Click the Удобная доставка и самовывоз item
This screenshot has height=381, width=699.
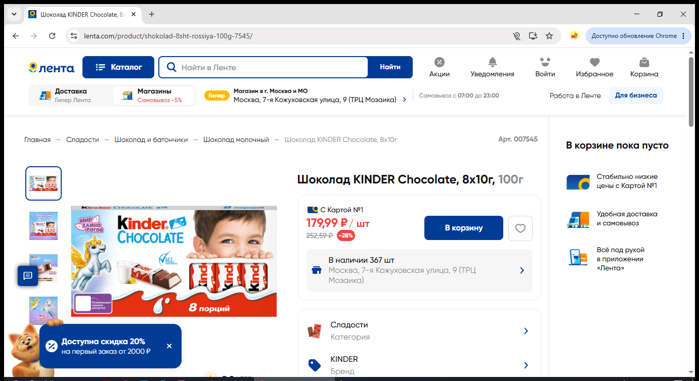point(612,219)
